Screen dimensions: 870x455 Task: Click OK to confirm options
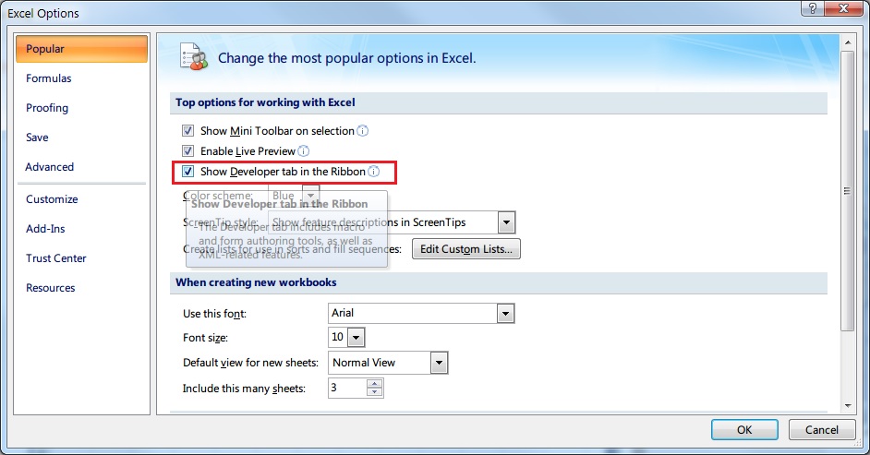pos(744,429)
